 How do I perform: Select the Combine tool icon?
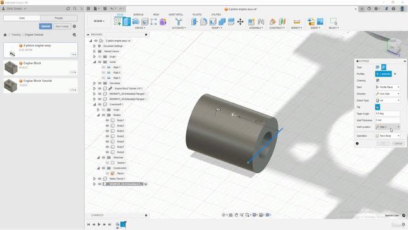click(x=222, y=22)
